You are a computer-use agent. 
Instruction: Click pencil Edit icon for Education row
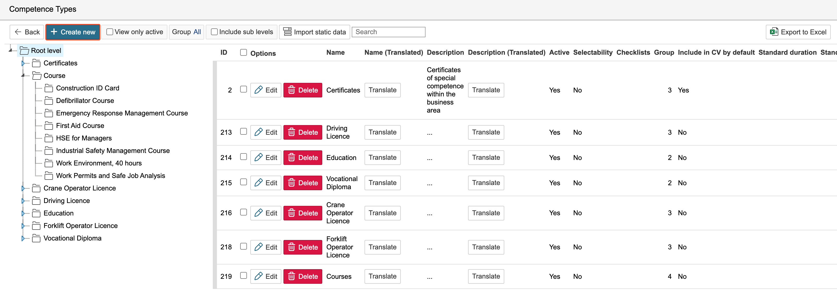[x=259, y=157]
